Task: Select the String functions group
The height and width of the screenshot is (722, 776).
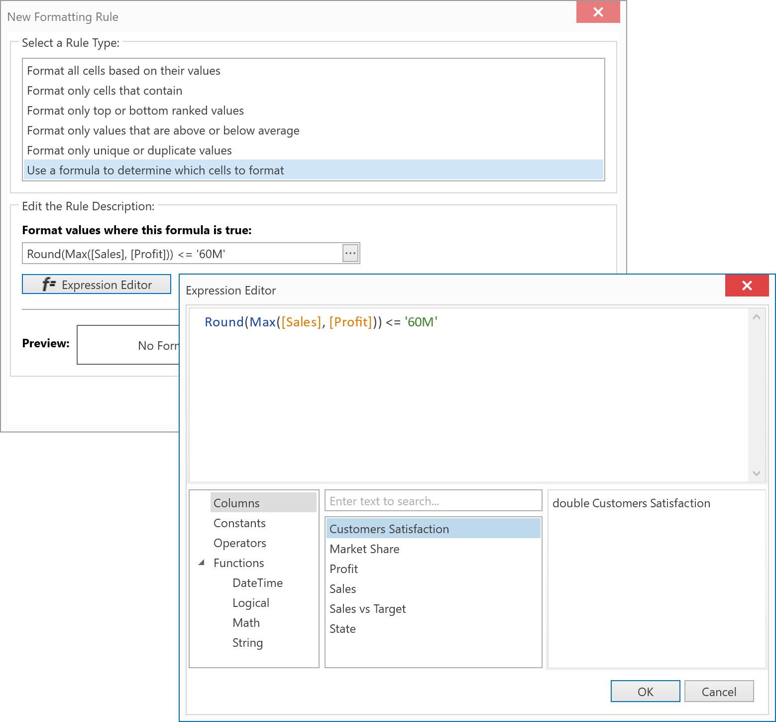Action: 247,643
